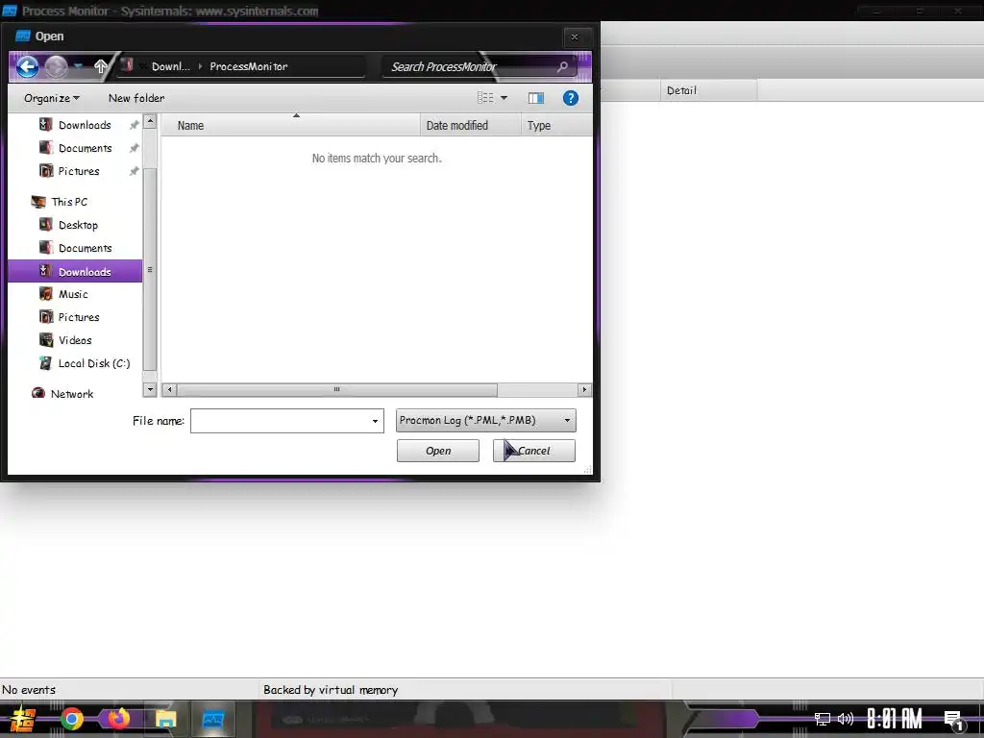Click the file list scroll-left arrow
Screen dimensions: 984x738
coord(169,390)
